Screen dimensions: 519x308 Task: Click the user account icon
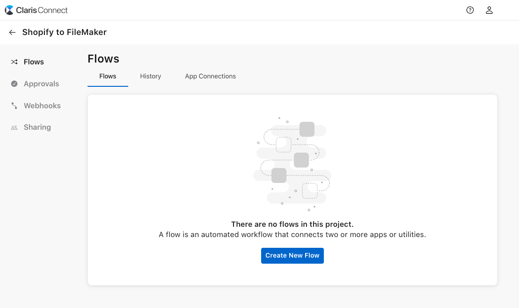489,9
